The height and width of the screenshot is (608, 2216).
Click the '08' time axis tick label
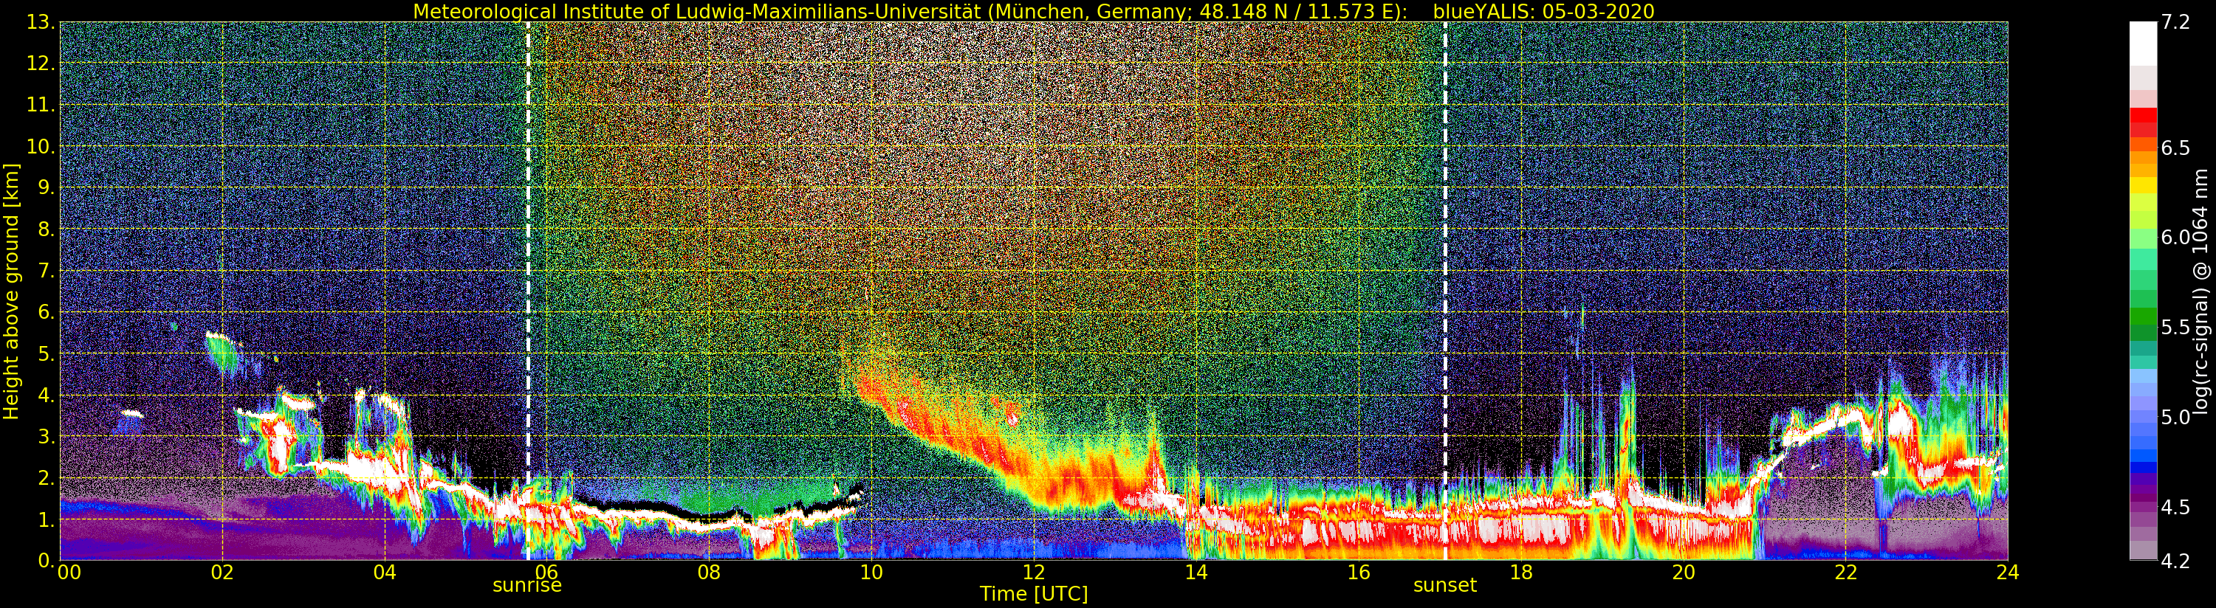tap(709, 573)
